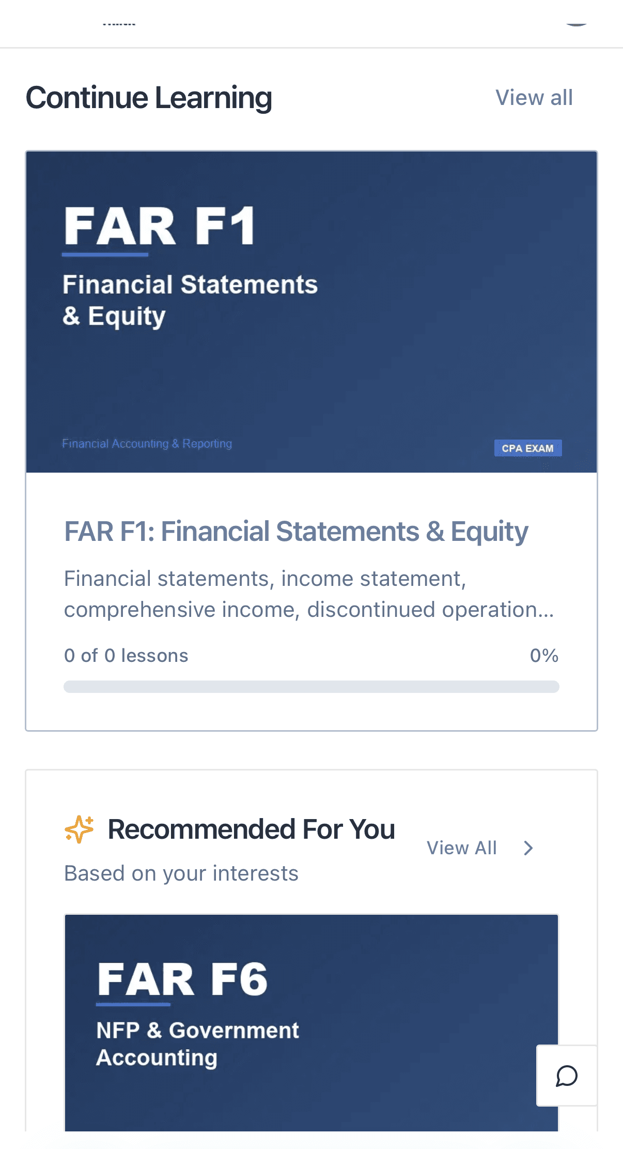This screenshot has height=1149, width=623.
Task: Click the Based on your interests subtitle
Action: coord(181,873)
